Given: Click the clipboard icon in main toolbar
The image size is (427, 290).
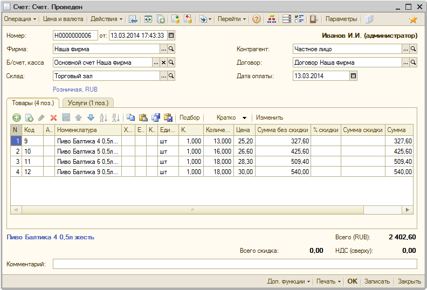Looking at the screenshot, I should point(314,19).
